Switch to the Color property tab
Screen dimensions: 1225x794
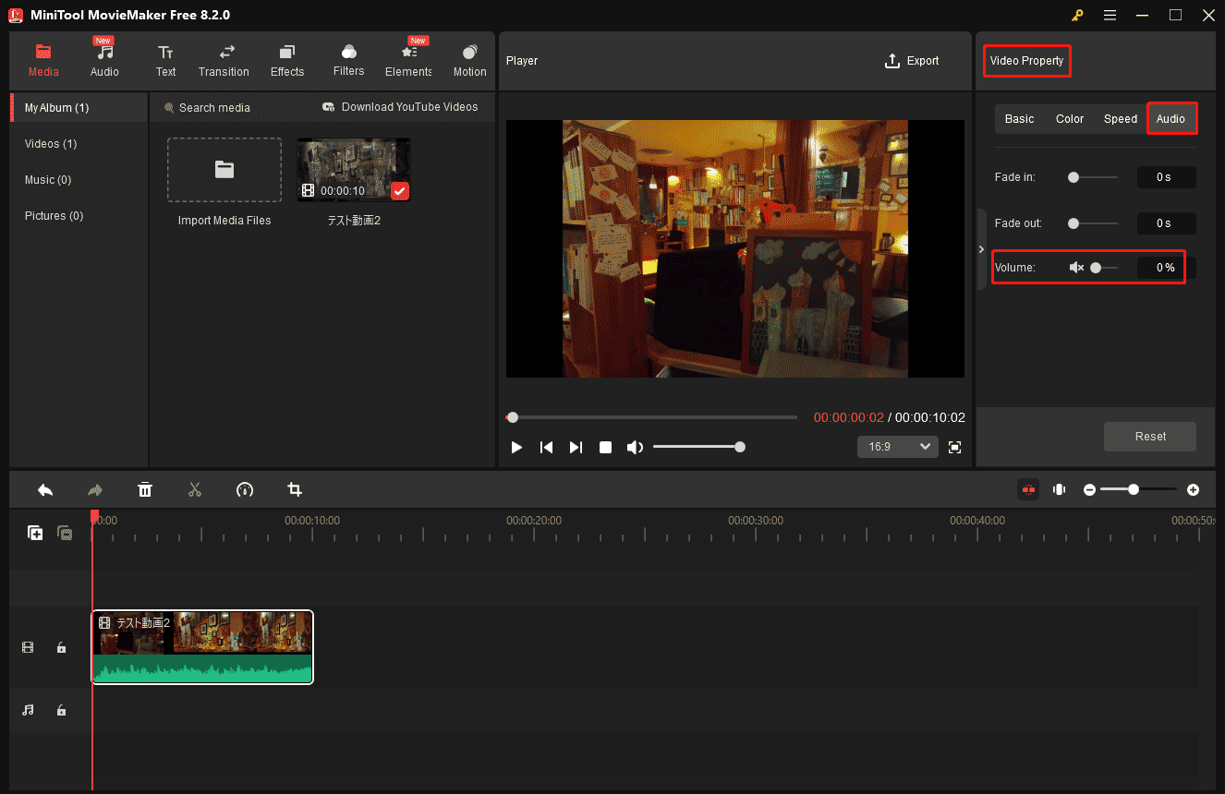click(1070, 119)
